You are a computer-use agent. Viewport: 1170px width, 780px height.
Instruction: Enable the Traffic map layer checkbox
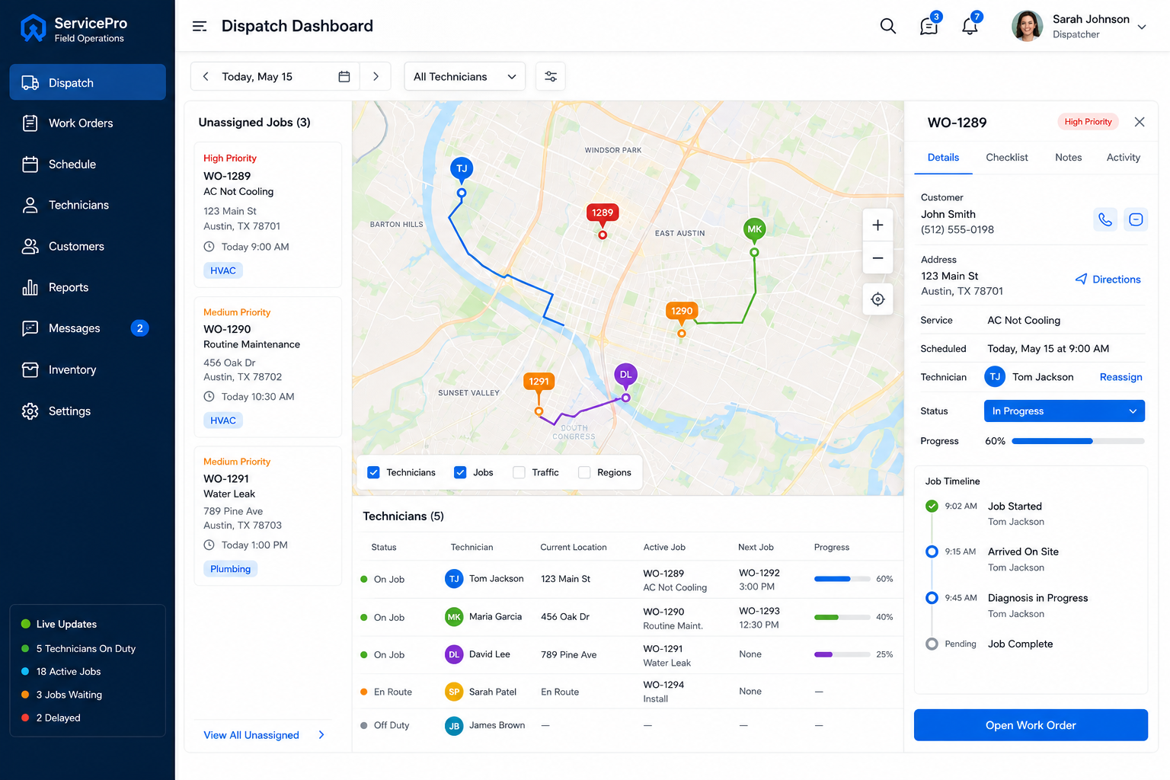(x=519, y=472)
